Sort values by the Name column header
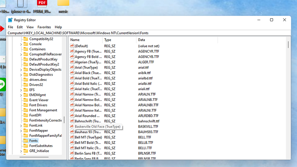297x167 pixels. (x=86, y=40)
